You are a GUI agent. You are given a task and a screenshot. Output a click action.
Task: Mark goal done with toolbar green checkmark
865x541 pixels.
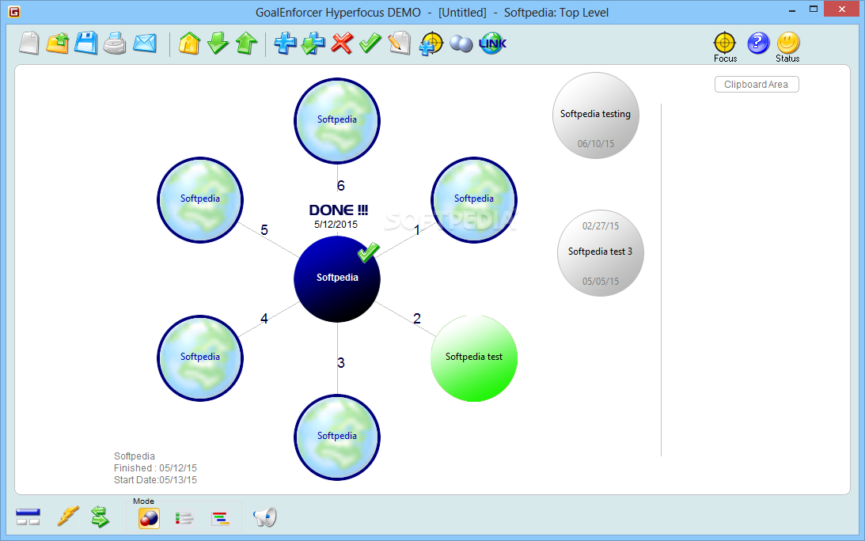(x=370, y=43)
